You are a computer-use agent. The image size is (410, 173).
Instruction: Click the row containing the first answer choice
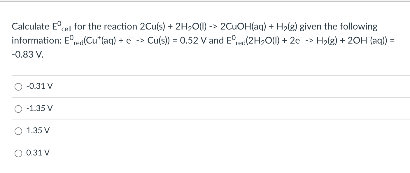click(117, 86)
